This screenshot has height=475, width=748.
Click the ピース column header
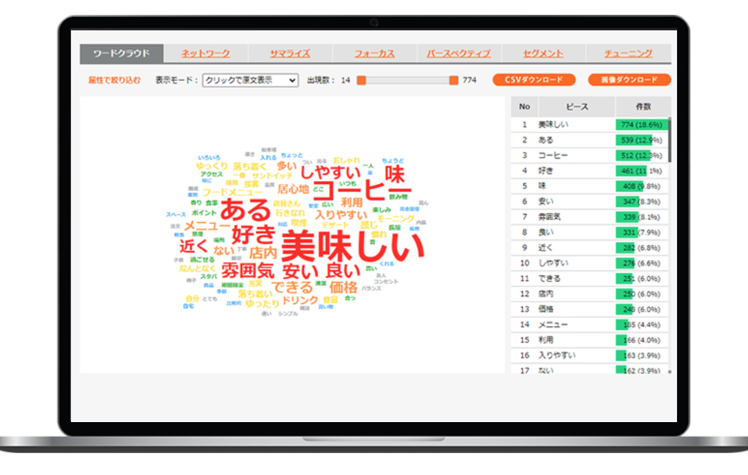tap(576, 106)
